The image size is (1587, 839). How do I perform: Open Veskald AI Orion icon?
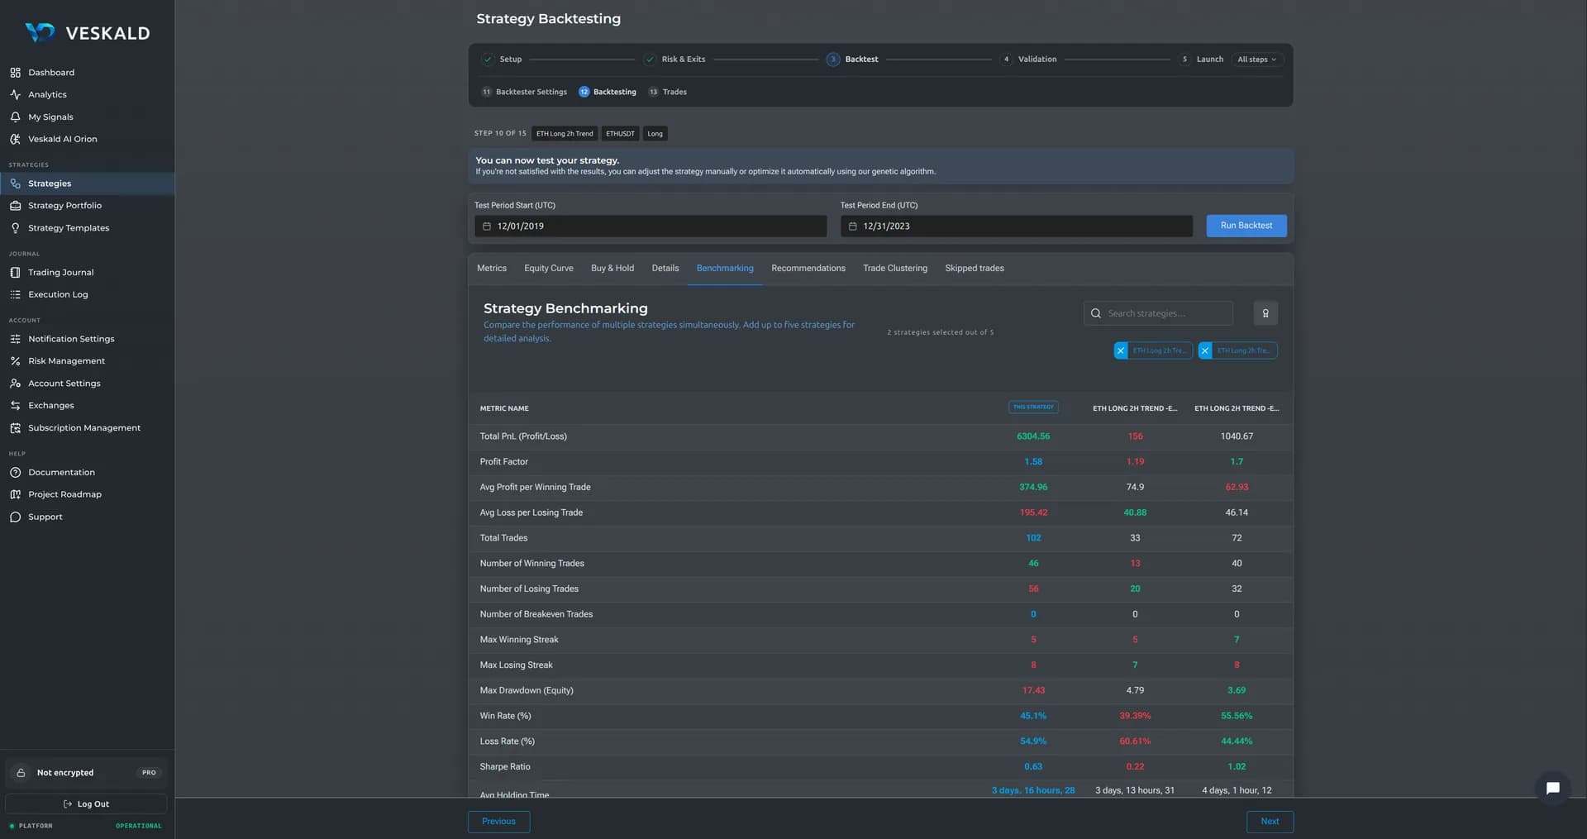tap(15, 140)
